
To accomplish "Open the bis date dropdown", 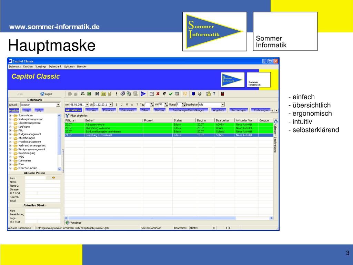I will (111, 105).
